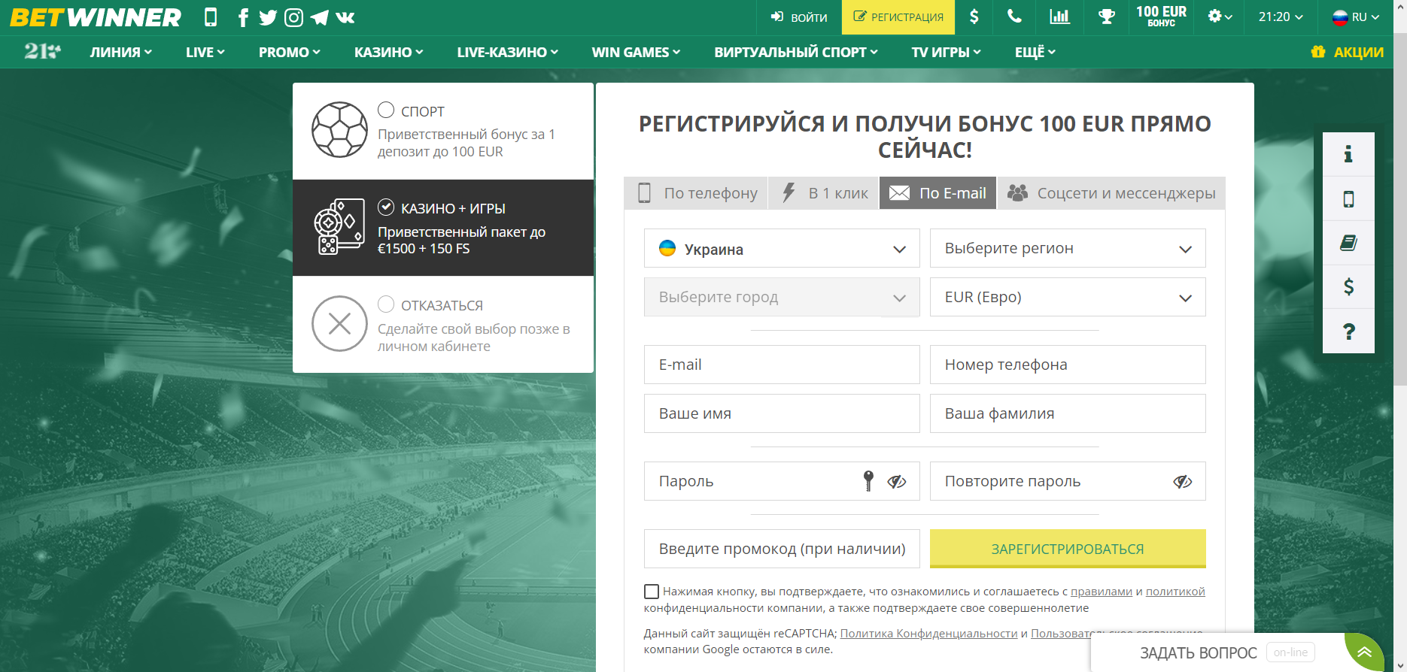
Task: Expand the ВИРТУАЛЬНЫЙ СПОРТ menu
Action: [x=796, y=52]
